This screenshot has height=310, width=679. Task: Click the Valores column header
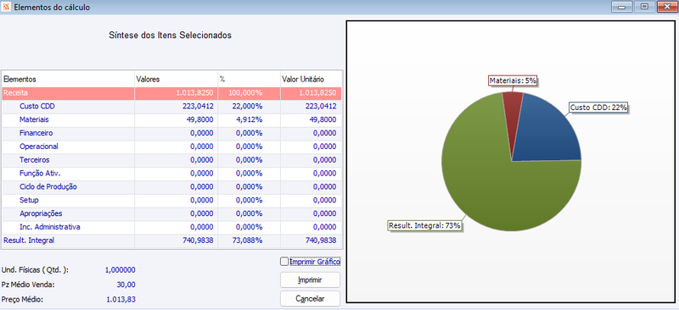click(x=176, y=79)
